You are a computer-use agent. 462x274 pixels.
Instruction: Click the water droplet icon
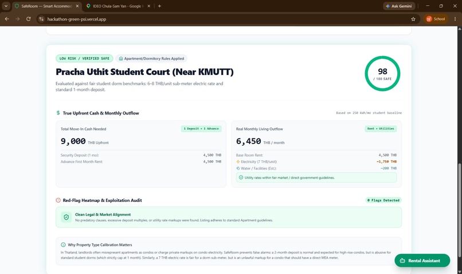pos(238,168)
